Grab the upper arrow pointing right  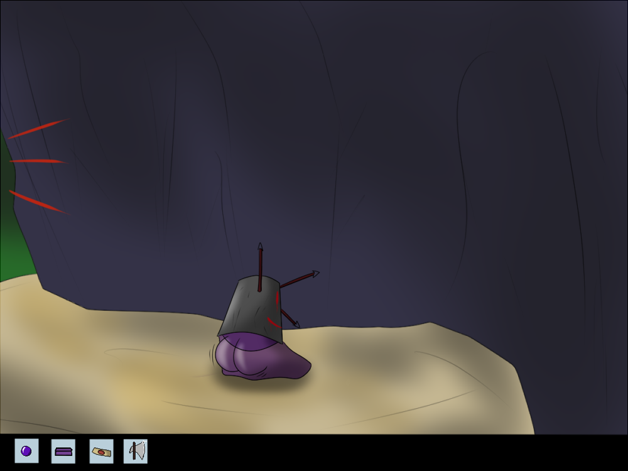(300, 279)
